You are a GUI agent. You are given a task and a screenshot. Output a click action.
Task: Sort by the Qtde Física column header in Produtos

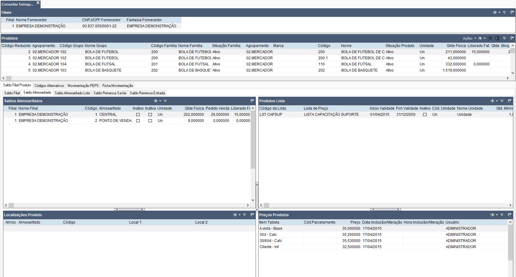point(456,46)
